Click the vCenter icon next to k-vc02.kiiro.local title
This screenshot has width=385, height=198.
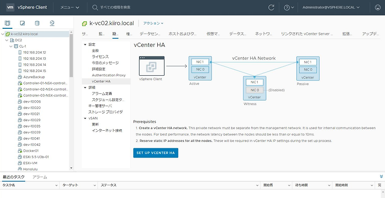coord(84,23)
